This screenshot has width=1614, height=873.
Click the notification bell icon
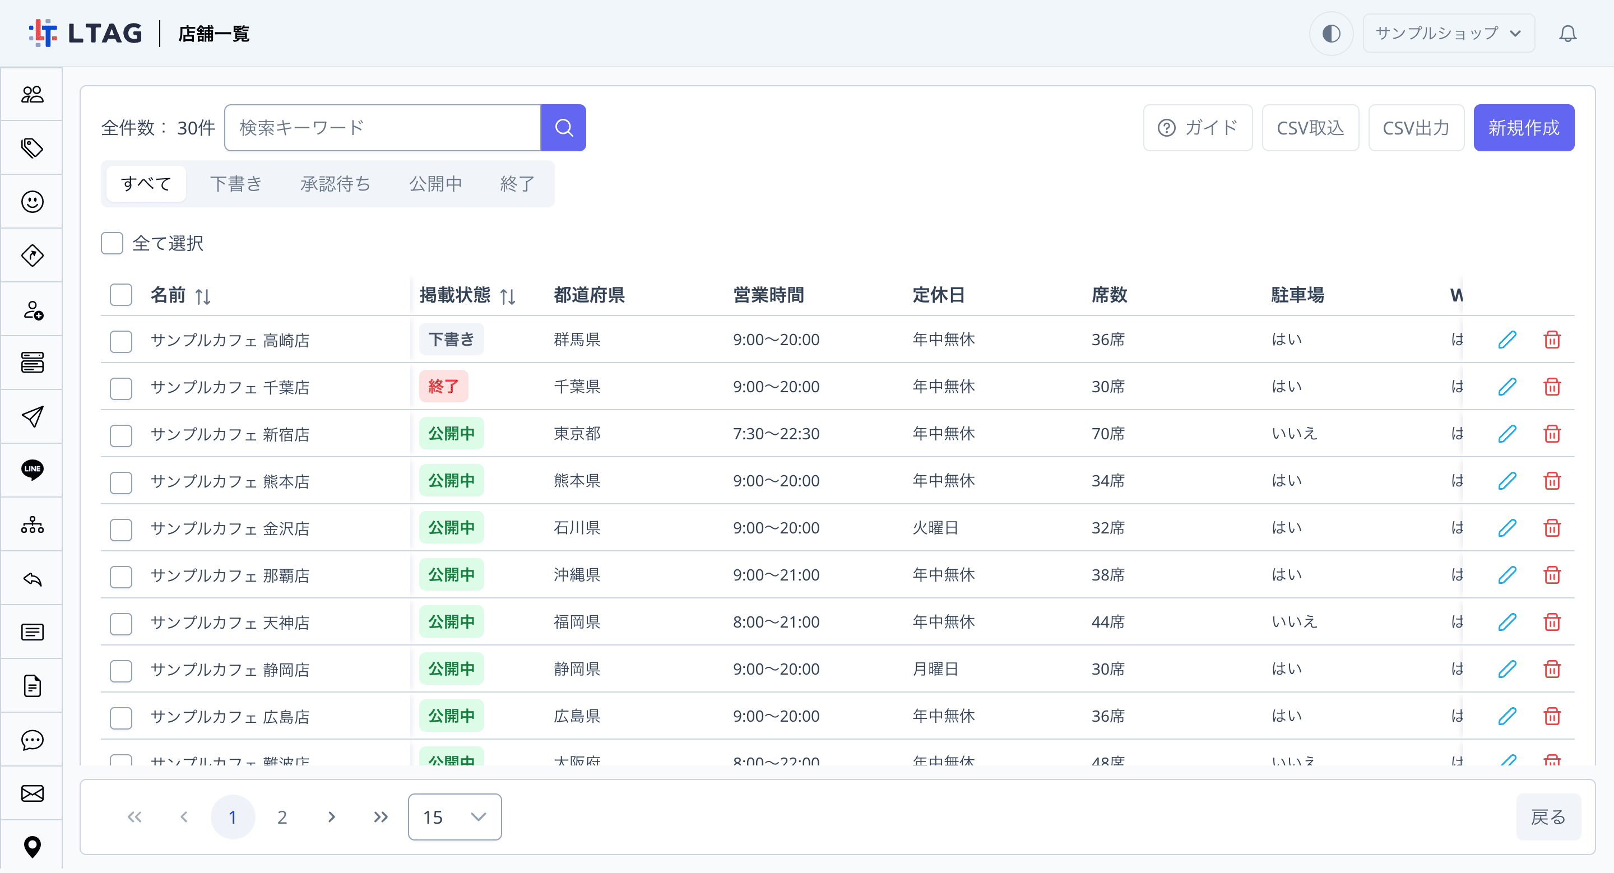pos(1567,33)
